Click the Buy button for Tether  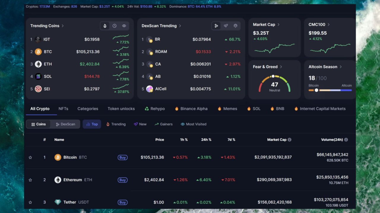(123, 202)
